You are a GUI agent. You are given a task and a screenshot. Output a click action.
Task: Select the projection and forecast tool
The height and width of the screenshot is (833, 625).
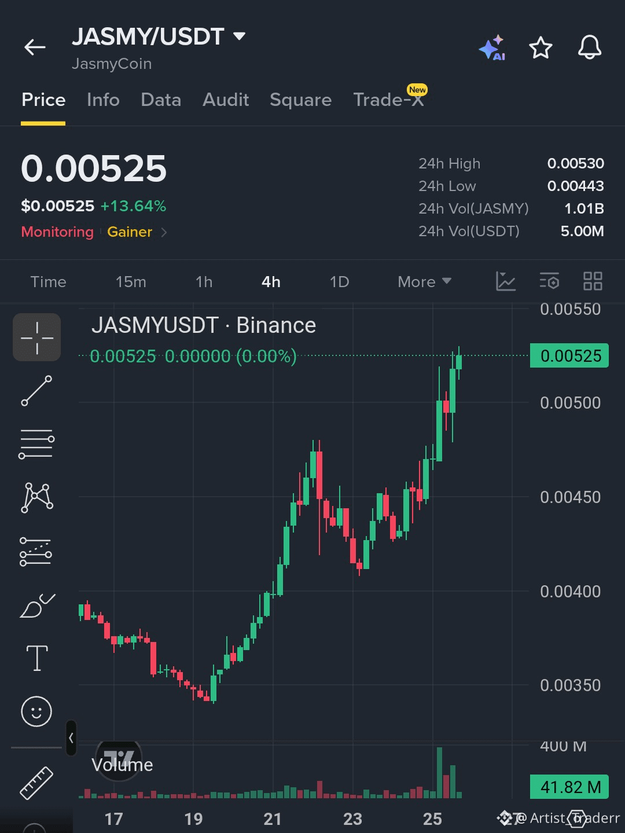[x=36, y=552]
